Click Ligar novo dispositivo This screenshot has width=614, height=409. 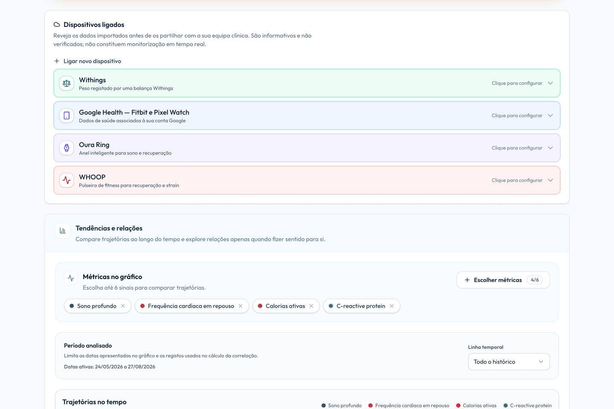click(x=87, y=61)
